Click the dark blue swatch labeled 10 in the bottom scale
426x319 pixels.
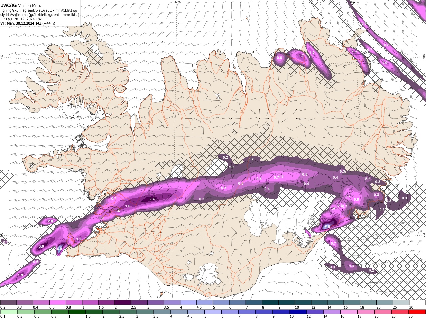pos(298,312)
